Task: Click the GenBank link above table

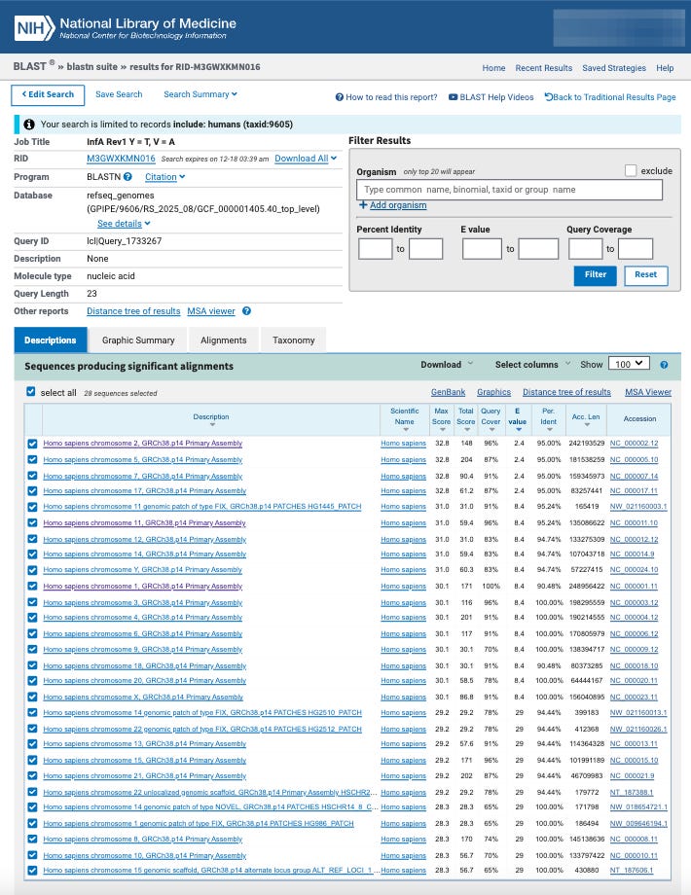Action: coord(449,392)
